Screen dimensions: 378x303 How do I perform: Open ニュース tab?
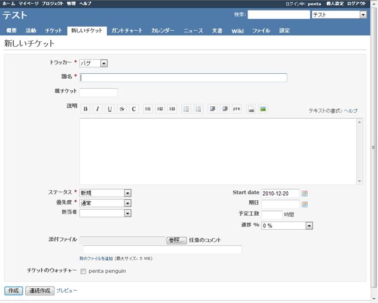(193, 31)
